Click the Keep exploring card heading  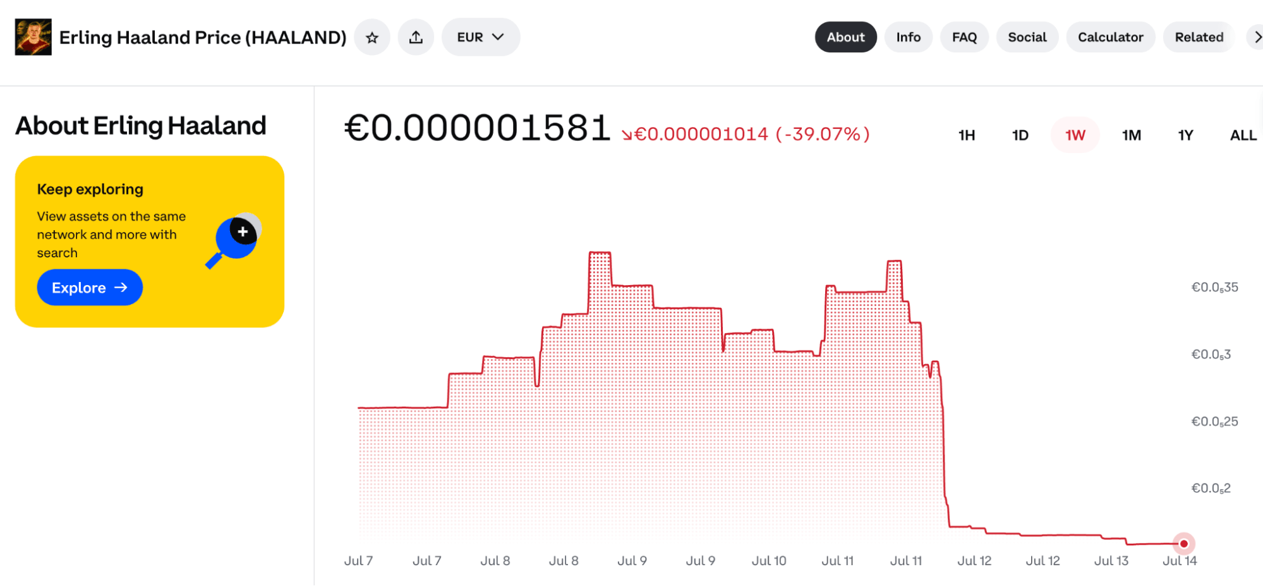click(90, 190)
